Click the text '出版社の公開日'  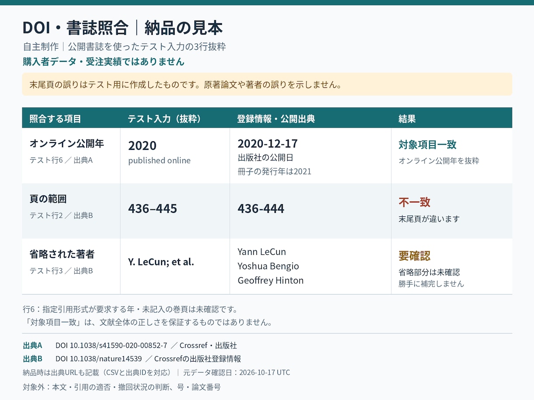coord(265,157)
